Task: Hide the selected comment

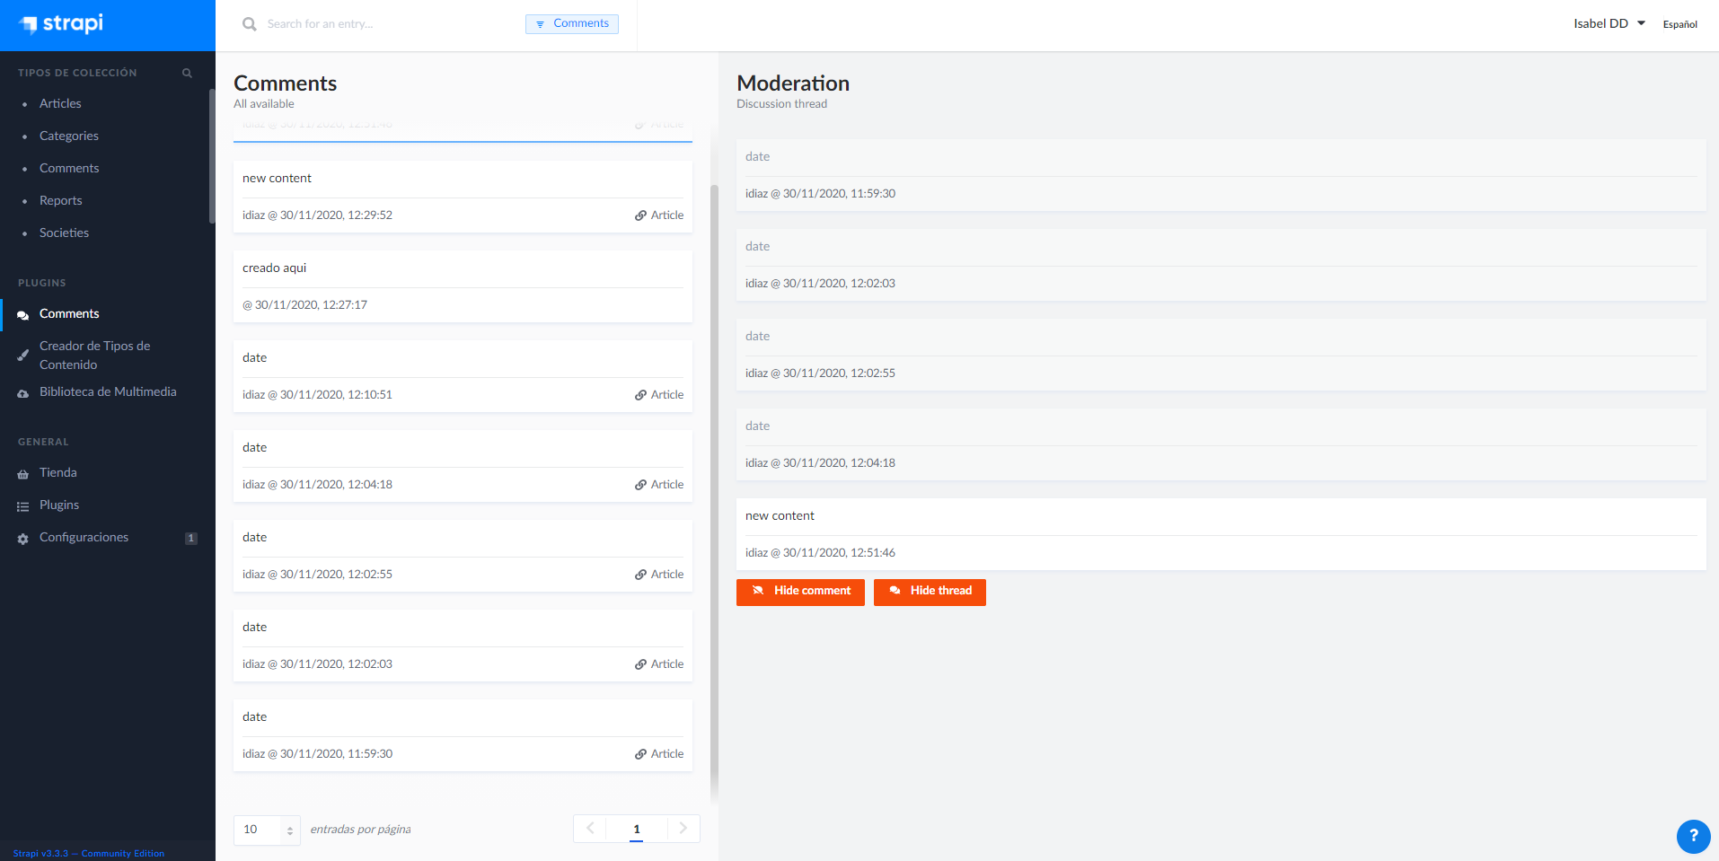Action: click(x=799, y=592)
